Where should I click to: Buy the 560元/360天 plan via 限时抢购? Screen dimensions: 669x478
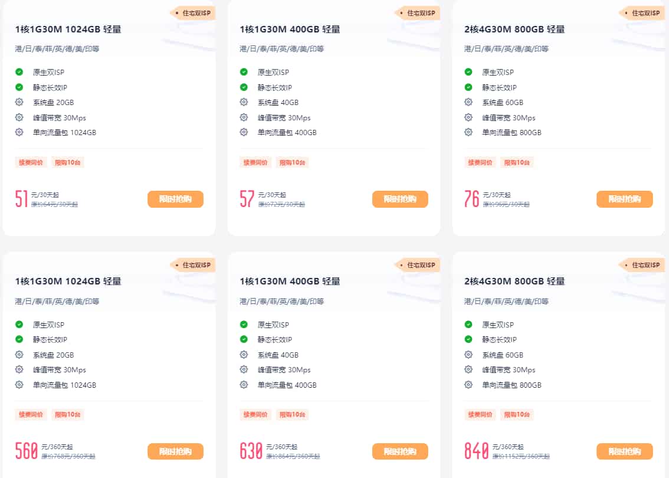click(x=175, y=451)
